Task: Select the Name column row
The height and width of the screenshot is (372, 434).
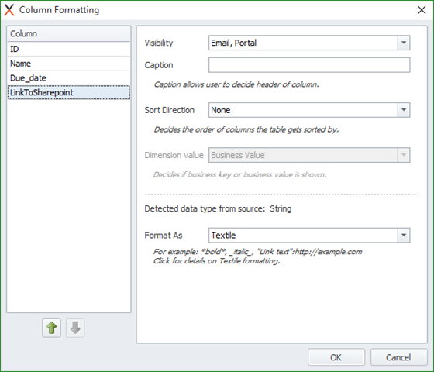Action: point(69,64)
